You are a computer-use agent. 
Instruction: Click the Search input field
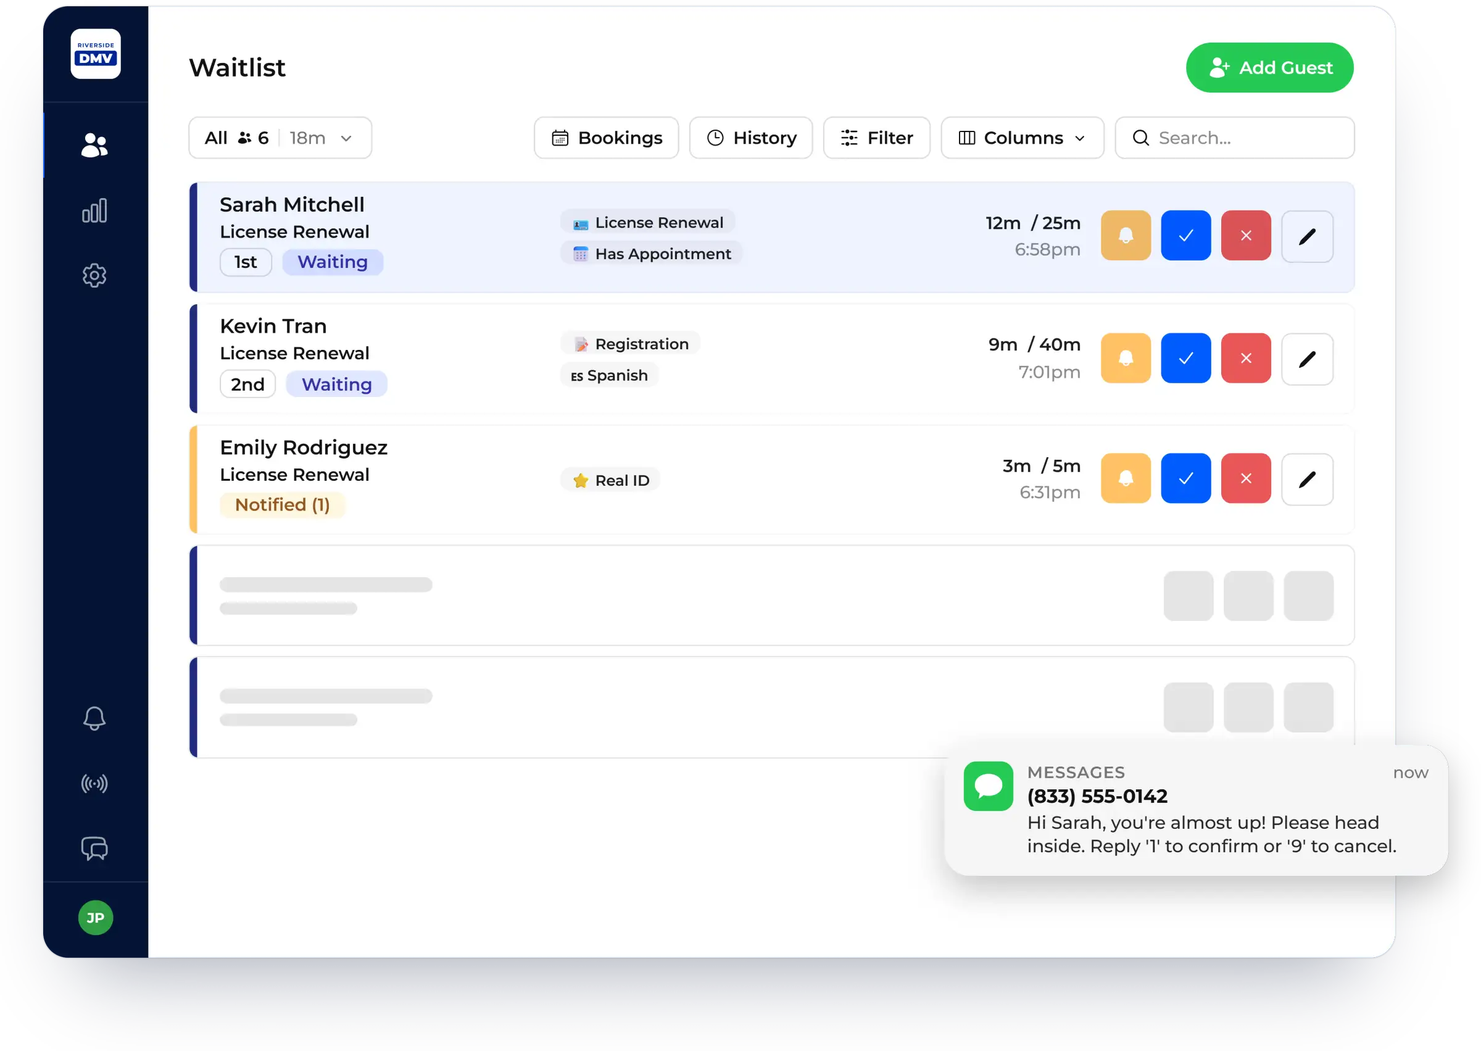(x=1235, y=138)
